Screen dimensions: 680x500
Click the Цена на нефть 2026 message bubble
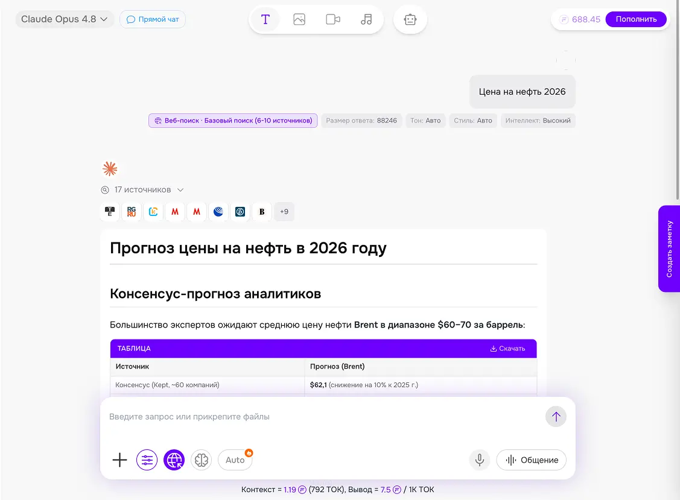coord(522,92)
